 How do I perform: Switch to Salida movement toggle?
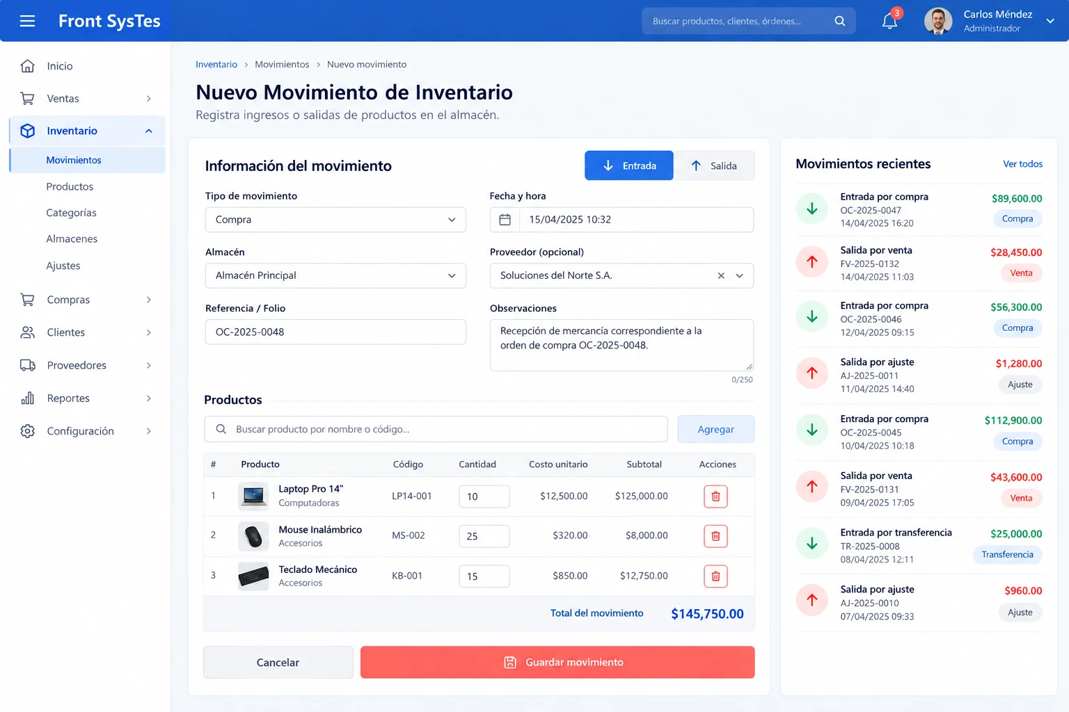tap(714, 165)
